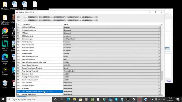The height and width of the screenshot is (102, 182).
Task: Open the etacs file on the desktop
Action: (35, 5)
